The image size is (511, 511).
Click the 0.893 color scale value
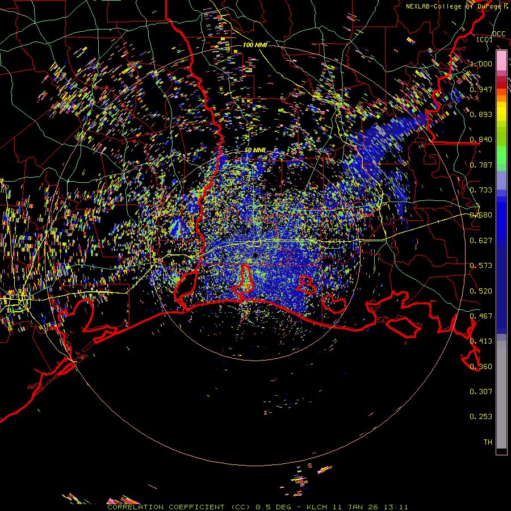point(481,114)
